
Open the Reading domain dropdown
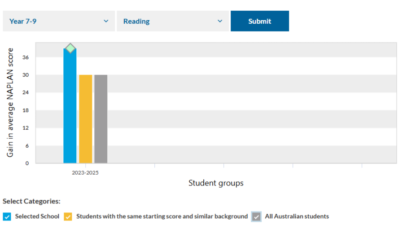click(x=172, y=21)
